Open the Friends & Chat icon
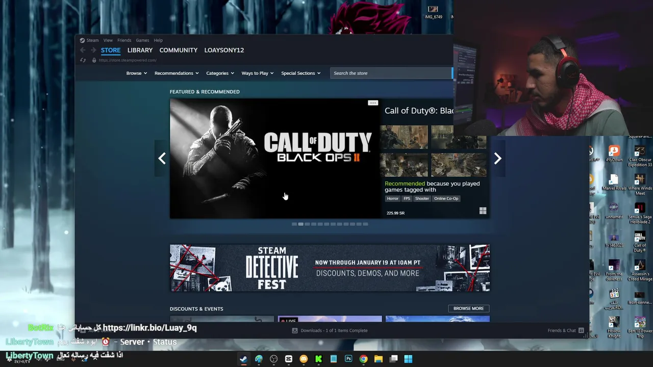Viewport: 653px width, 367px height. (x=581, y=330)
